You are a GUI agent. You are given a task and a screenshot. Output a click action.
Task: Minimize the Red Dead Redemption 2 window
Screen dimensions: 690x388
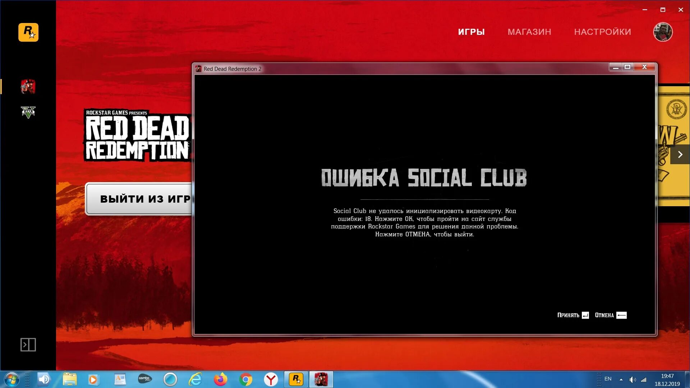pyautogui.click(x=615, y=67)
